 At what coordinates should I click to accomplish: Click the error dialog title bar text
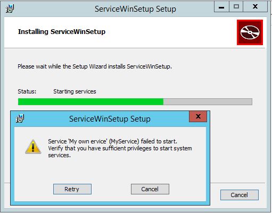(x=110, y=119)
